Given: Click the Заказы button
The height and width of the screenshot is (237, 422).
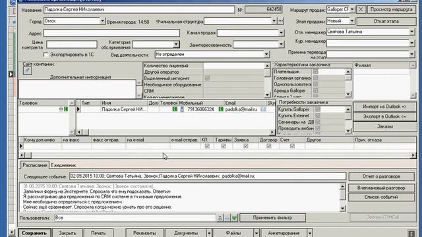Looking at the screenshot, I should coord(384,126).
